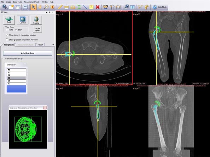The image size is (210, 157).
Task: Select the arrow pointer tool
Action: click(34, 7)
